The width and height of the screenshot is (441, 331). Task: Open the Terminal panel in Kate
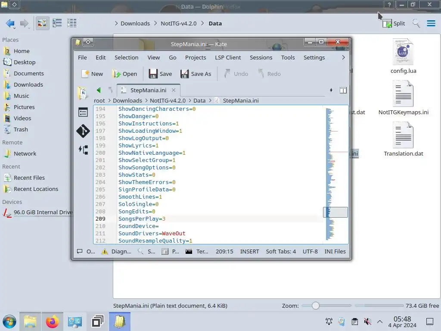pos(197,251)
